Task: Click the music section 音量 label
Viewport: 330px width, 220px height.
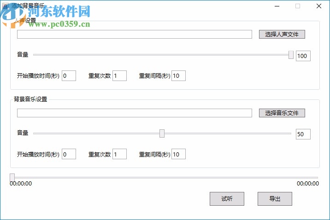Action: point(23,133)
